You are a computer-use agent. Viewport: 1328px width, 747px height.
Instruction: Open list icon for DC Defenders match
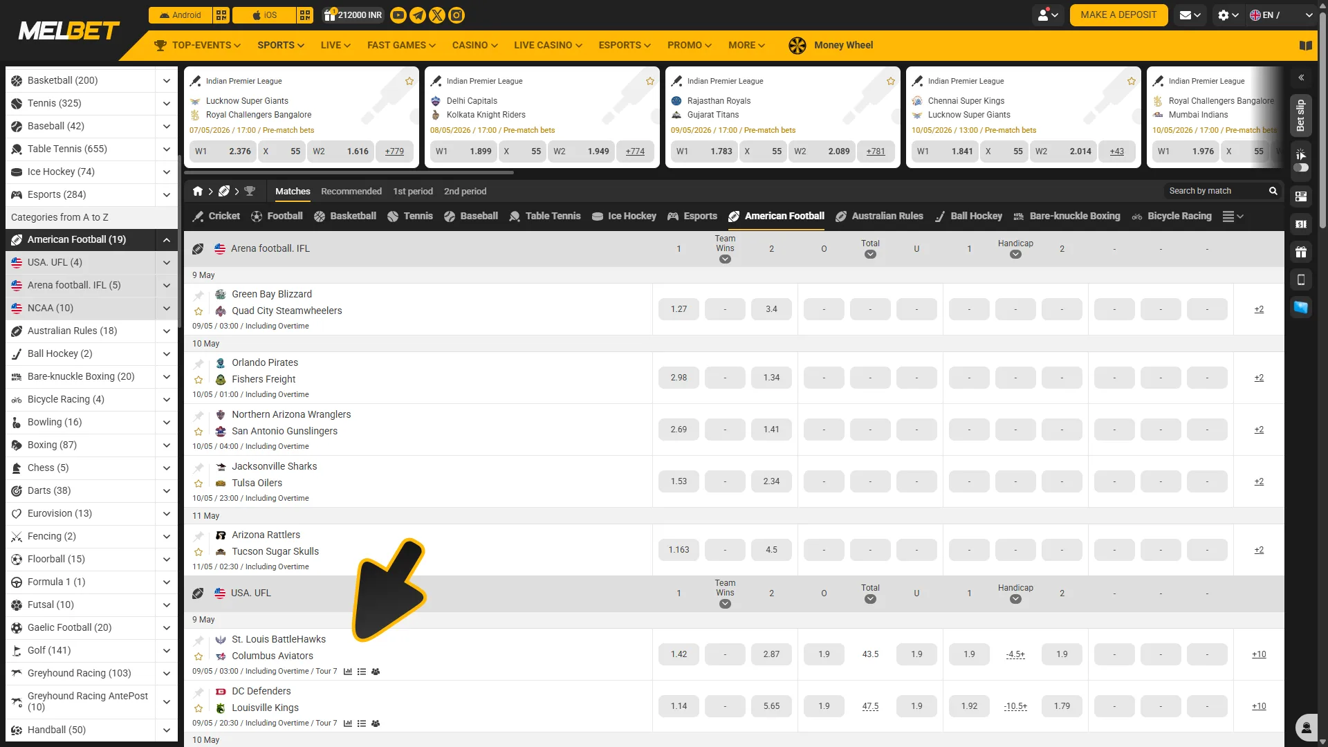click(x=362, y=723)
